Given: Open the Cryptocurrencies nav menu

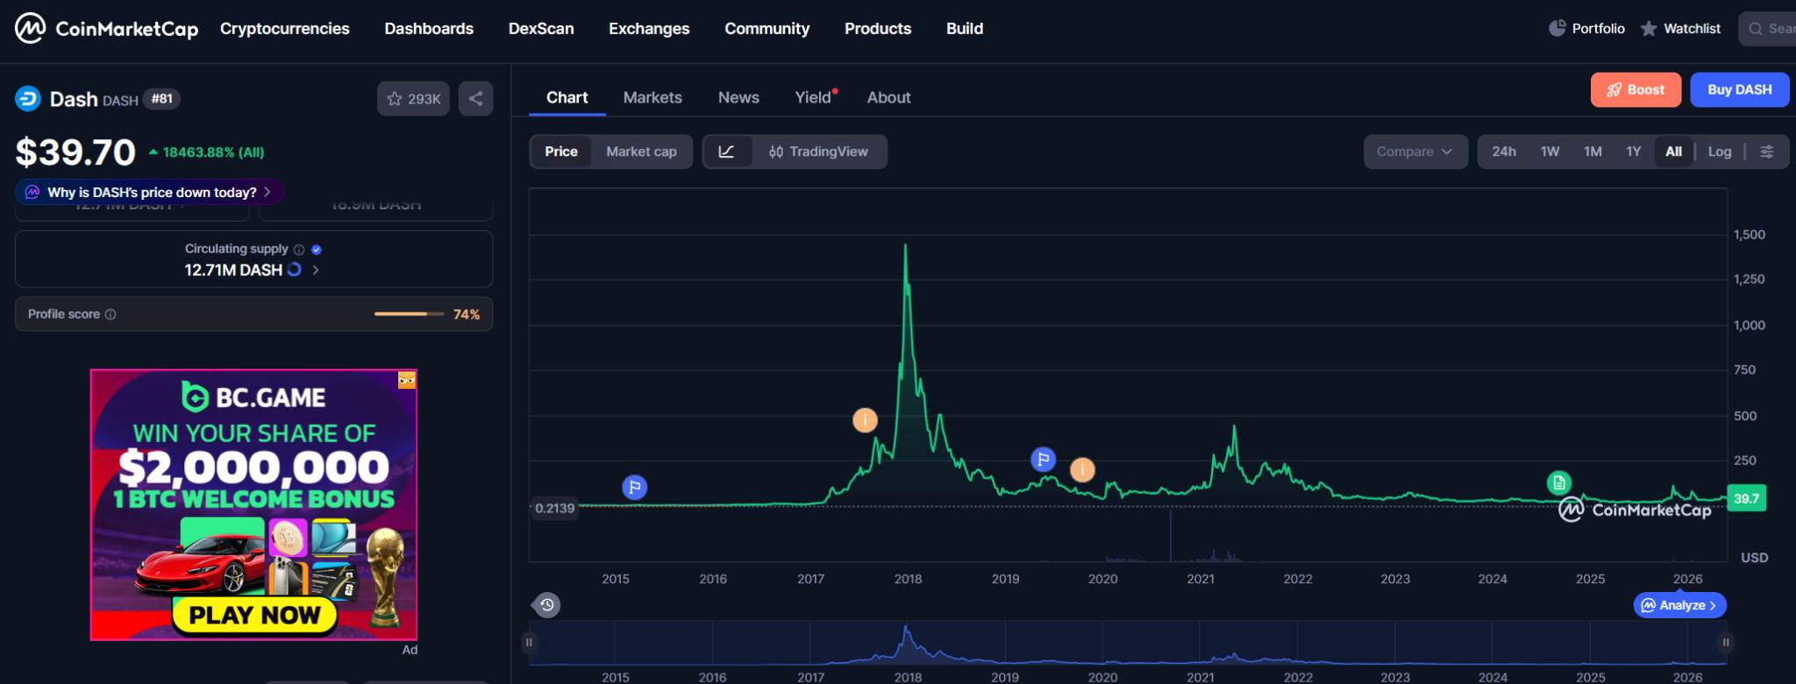Looking at the screenshot, I should click(284, 29).
